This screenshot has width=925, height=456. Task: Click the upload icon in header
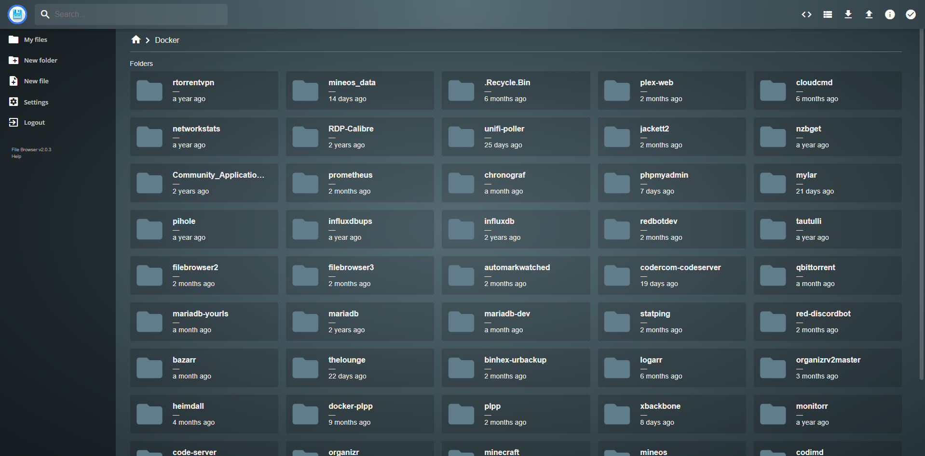[869, 14]
